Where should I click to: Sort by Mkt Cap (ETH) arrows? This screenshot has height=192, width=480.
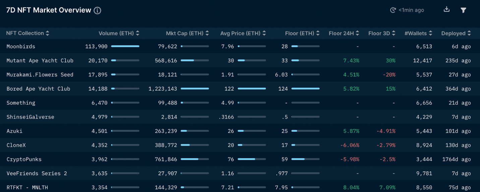tap(207, 33)
